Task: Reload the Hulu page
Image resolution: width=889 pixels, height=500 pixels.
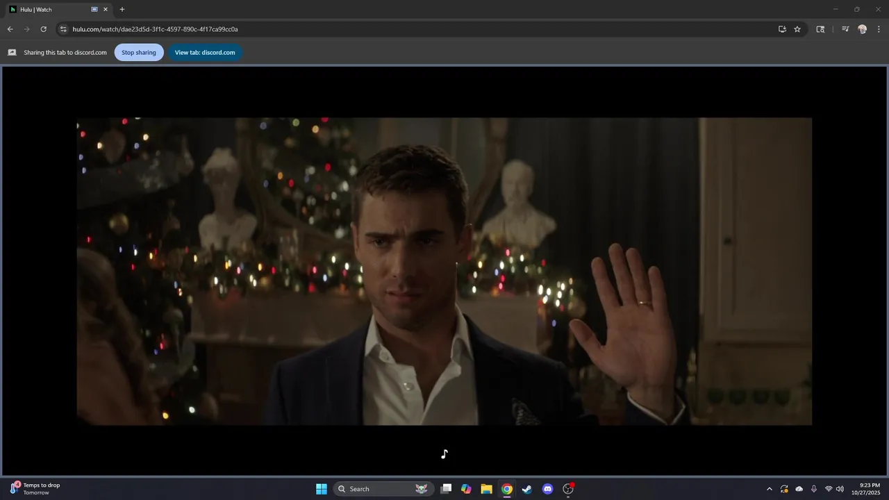Action: 43,29
